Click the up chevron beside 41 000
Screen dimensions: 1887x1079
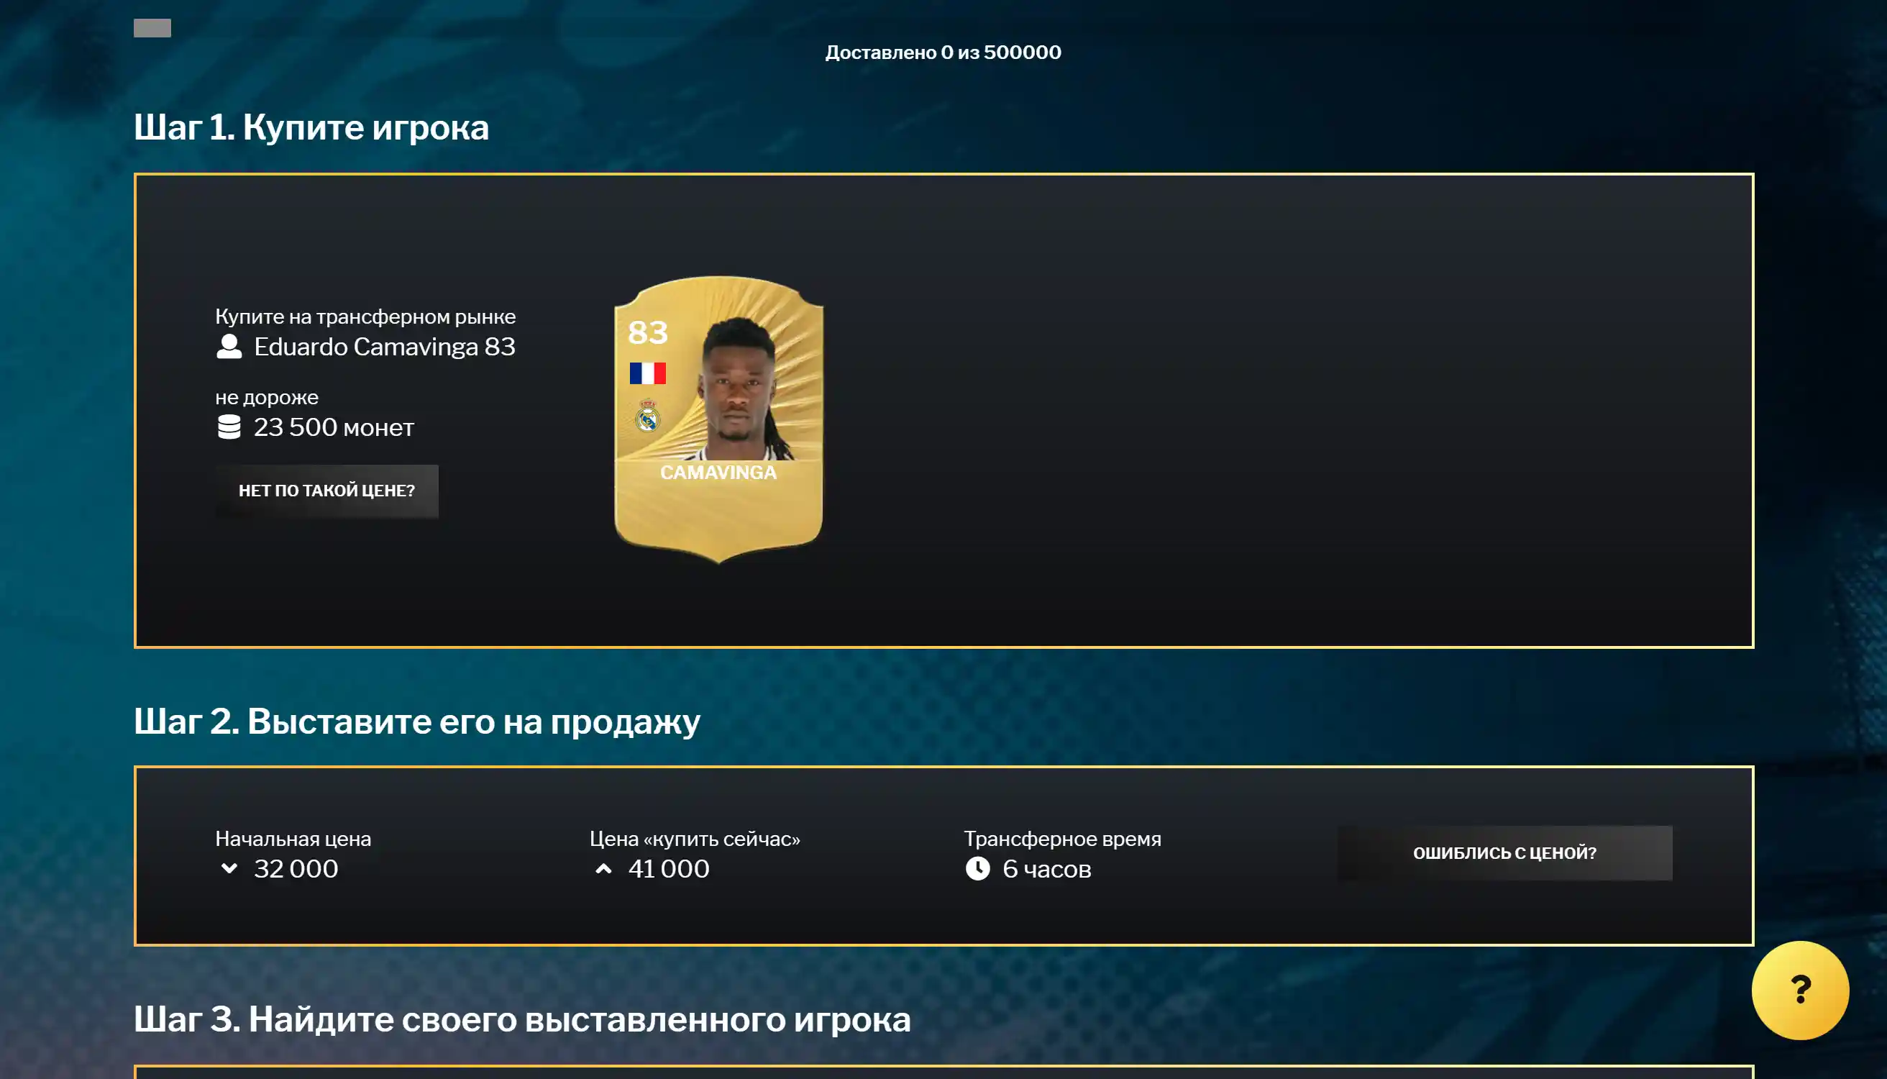[603, 868]
